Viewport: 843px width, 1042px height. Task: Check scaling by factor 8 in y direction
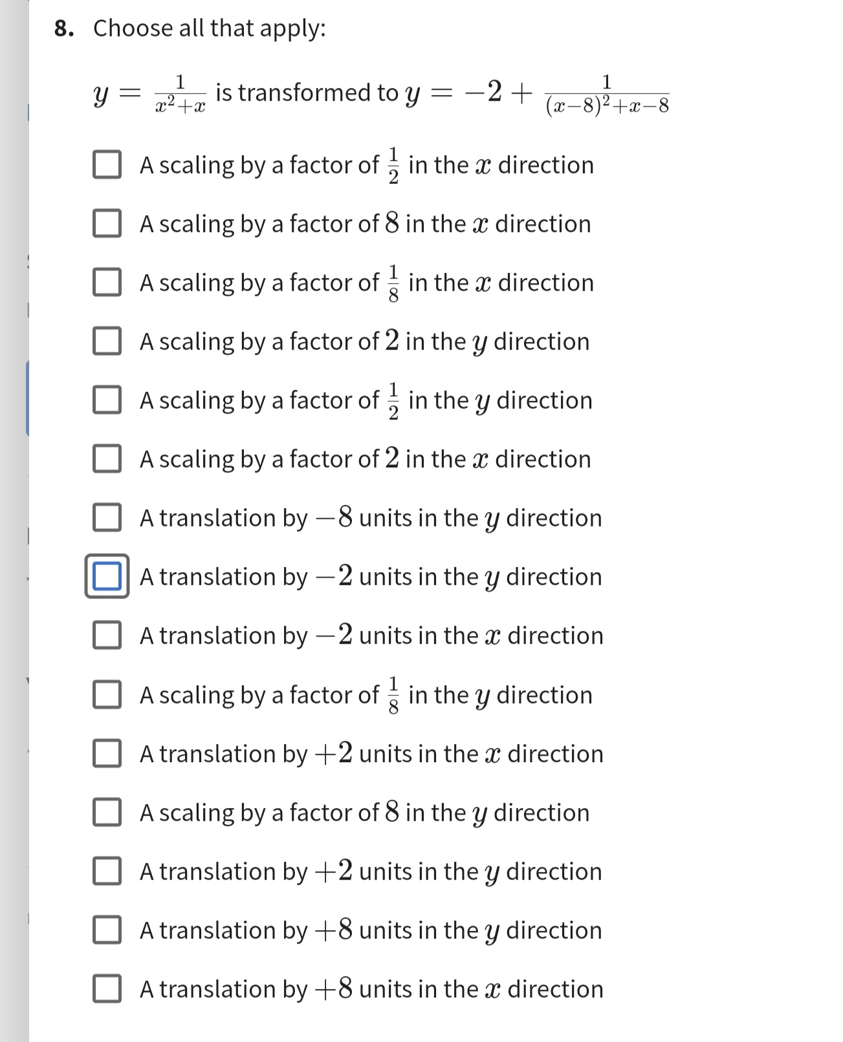pyautogui.click(x=109, y=813)
